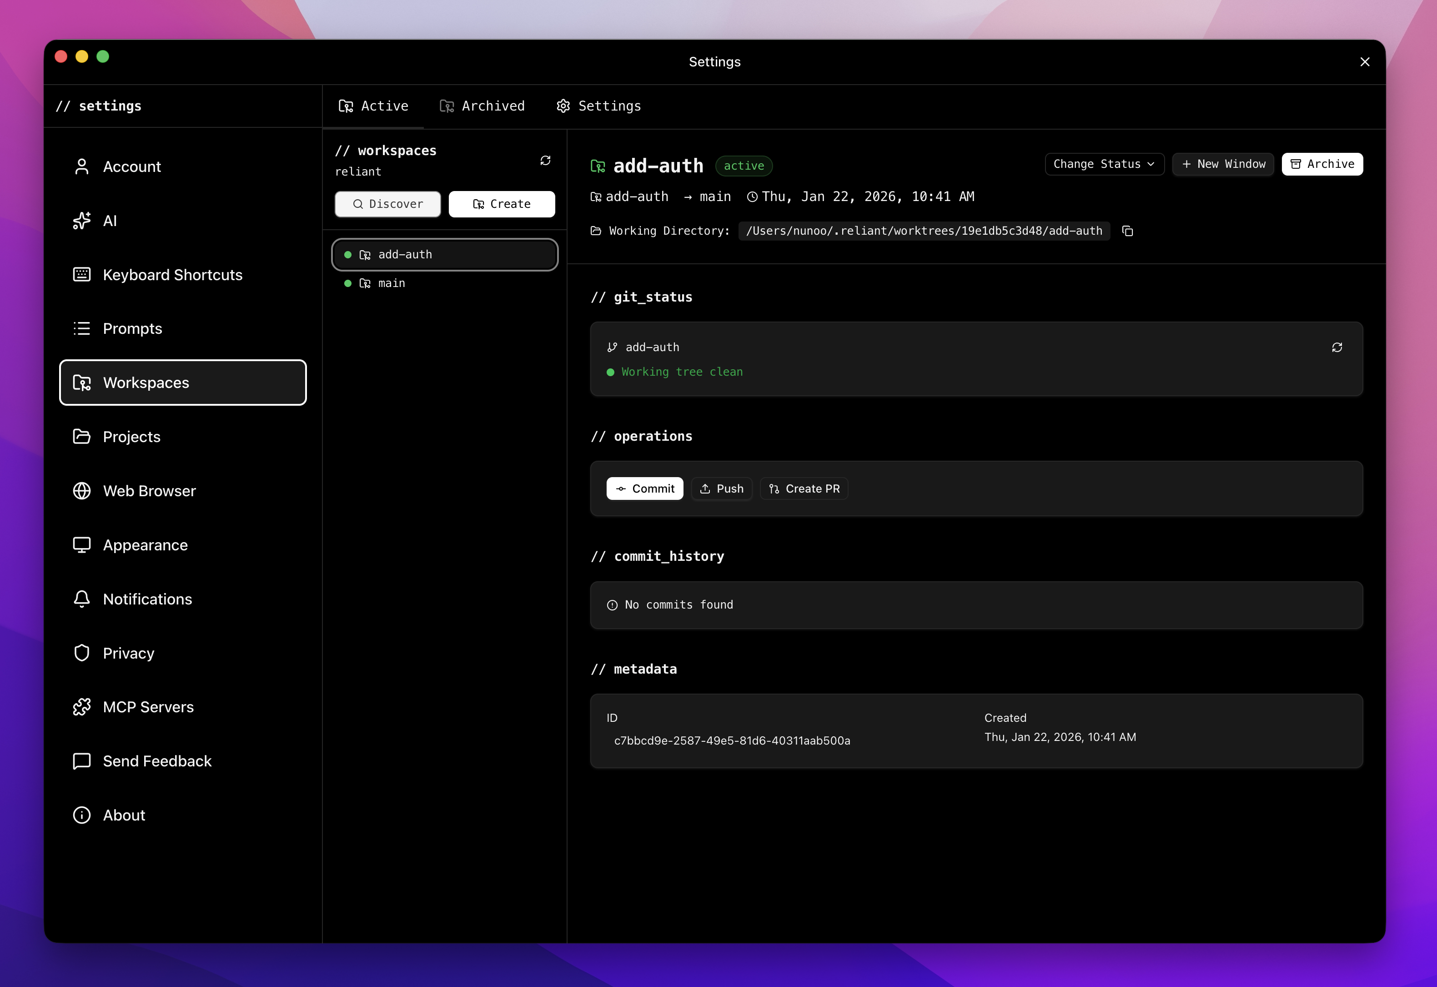
Task: Open add-auth in a New Window
Action: pyautogui.click(x=1222, y=164)
